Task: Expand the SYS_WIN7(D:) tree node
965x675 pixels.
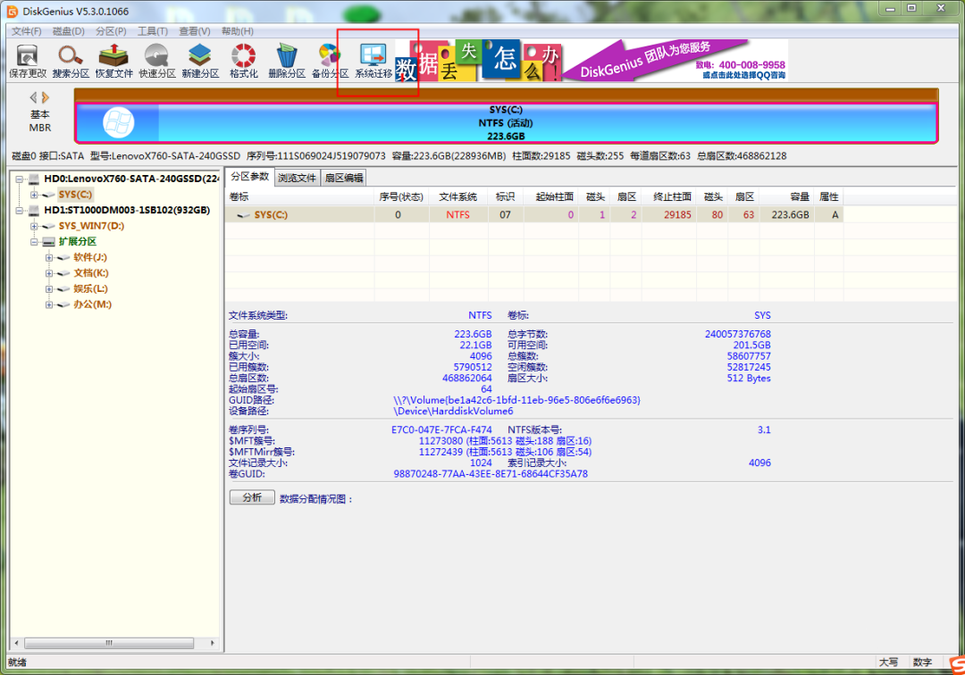Action: point(35,226)
